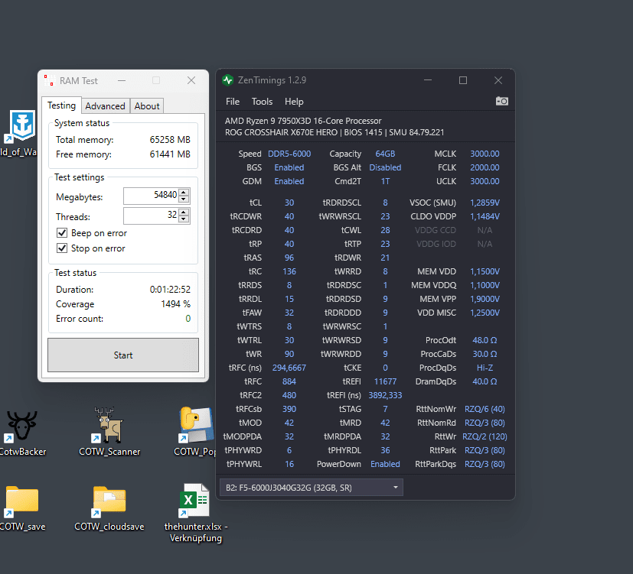Close the RAM Test window

pyautogui.click(x=191, y=80)
